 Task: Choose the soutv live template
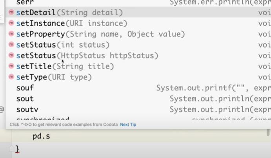(x=138, y=109)
